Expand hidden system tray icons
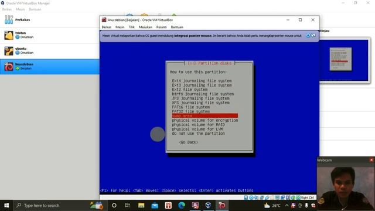The image size is (375, 211). point(287,206)
